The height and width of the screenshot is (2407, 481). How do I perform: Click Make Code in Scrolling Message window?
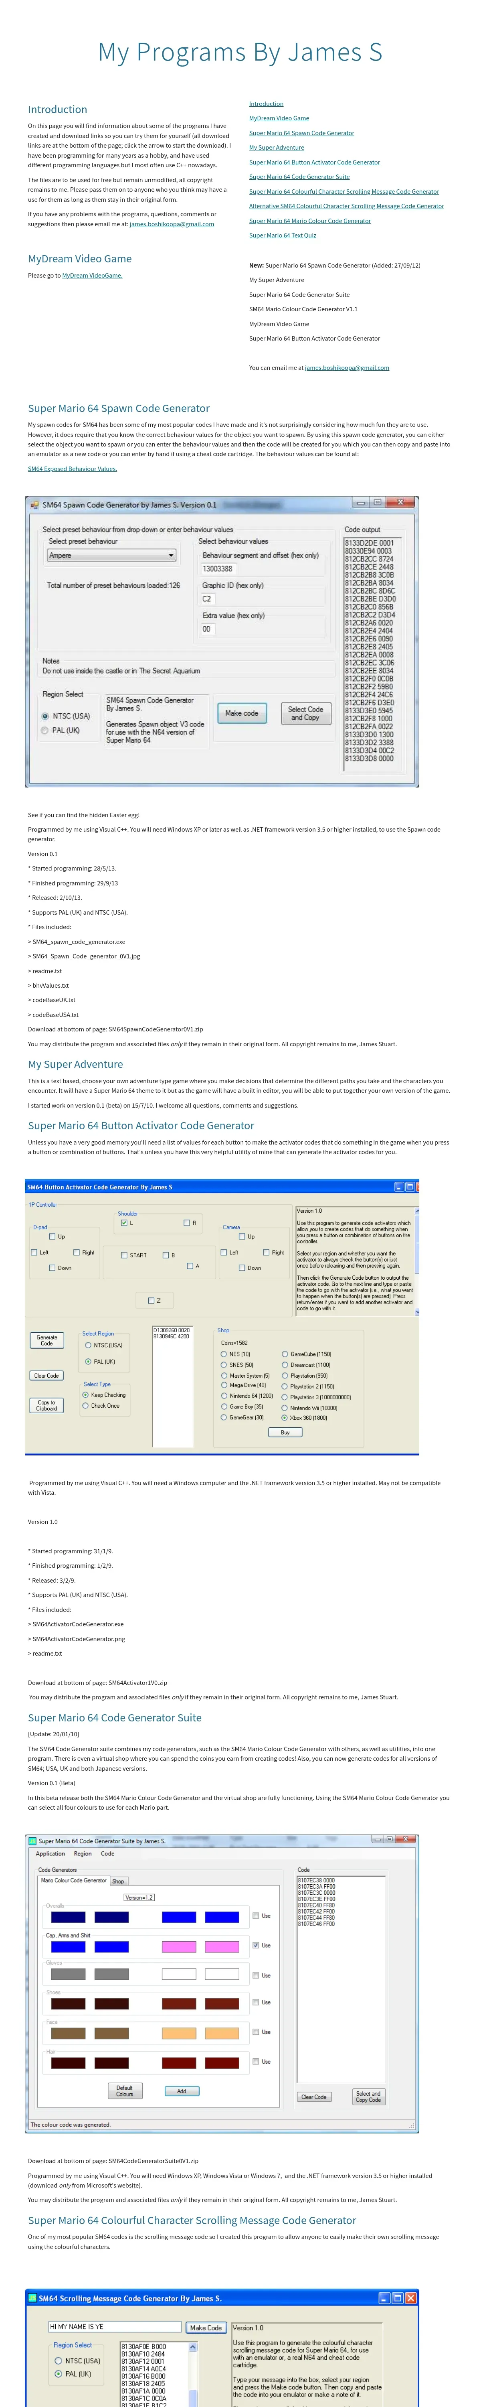206,2327
